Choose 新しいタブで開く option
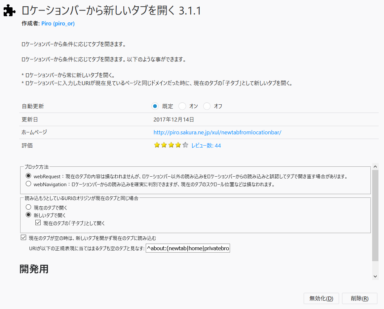This screenshot has height=309, width=384. click(x=28, y=215)
